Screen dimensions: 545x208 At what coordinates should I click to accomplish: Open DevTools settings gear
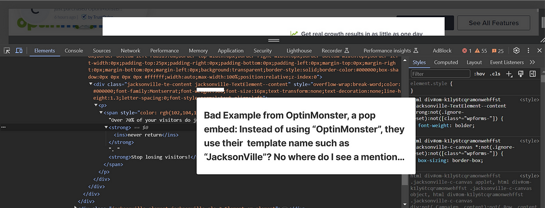coord(517,50)
